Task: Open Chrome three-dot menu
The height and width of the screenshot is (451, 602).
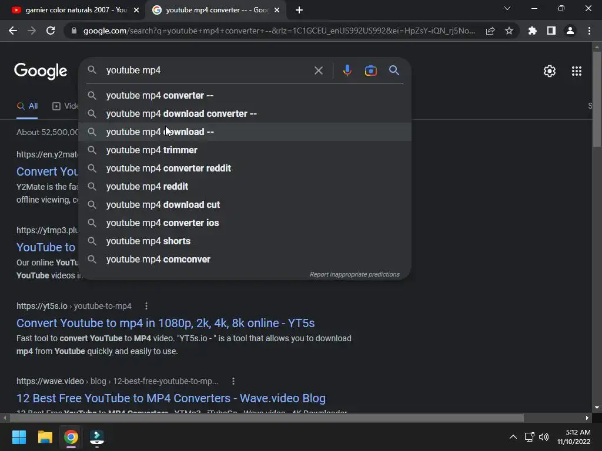Action: 589,31
